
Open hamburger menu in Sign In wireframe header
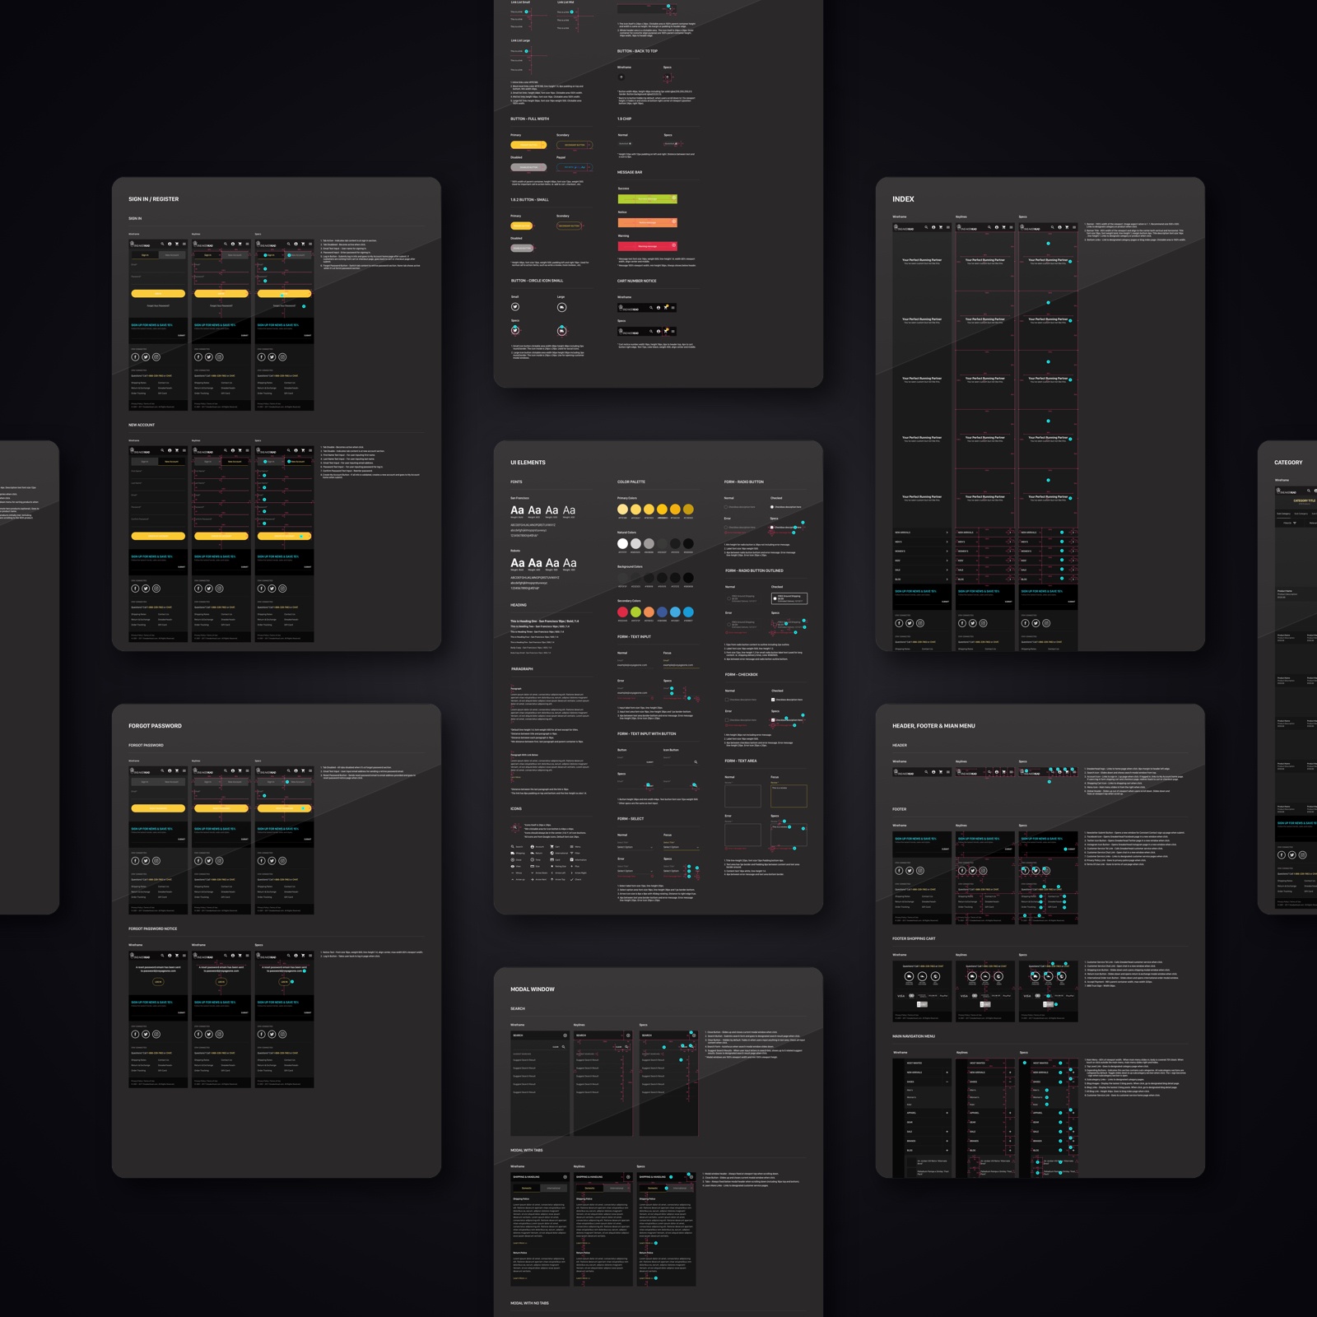(x=184, y=244)
